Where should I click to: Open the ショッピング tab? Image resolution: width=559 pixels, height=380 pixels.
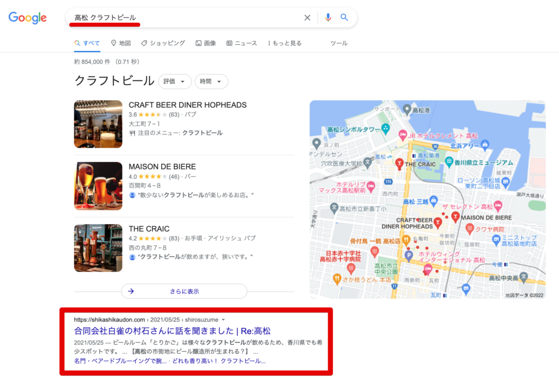tap(163, 43)
